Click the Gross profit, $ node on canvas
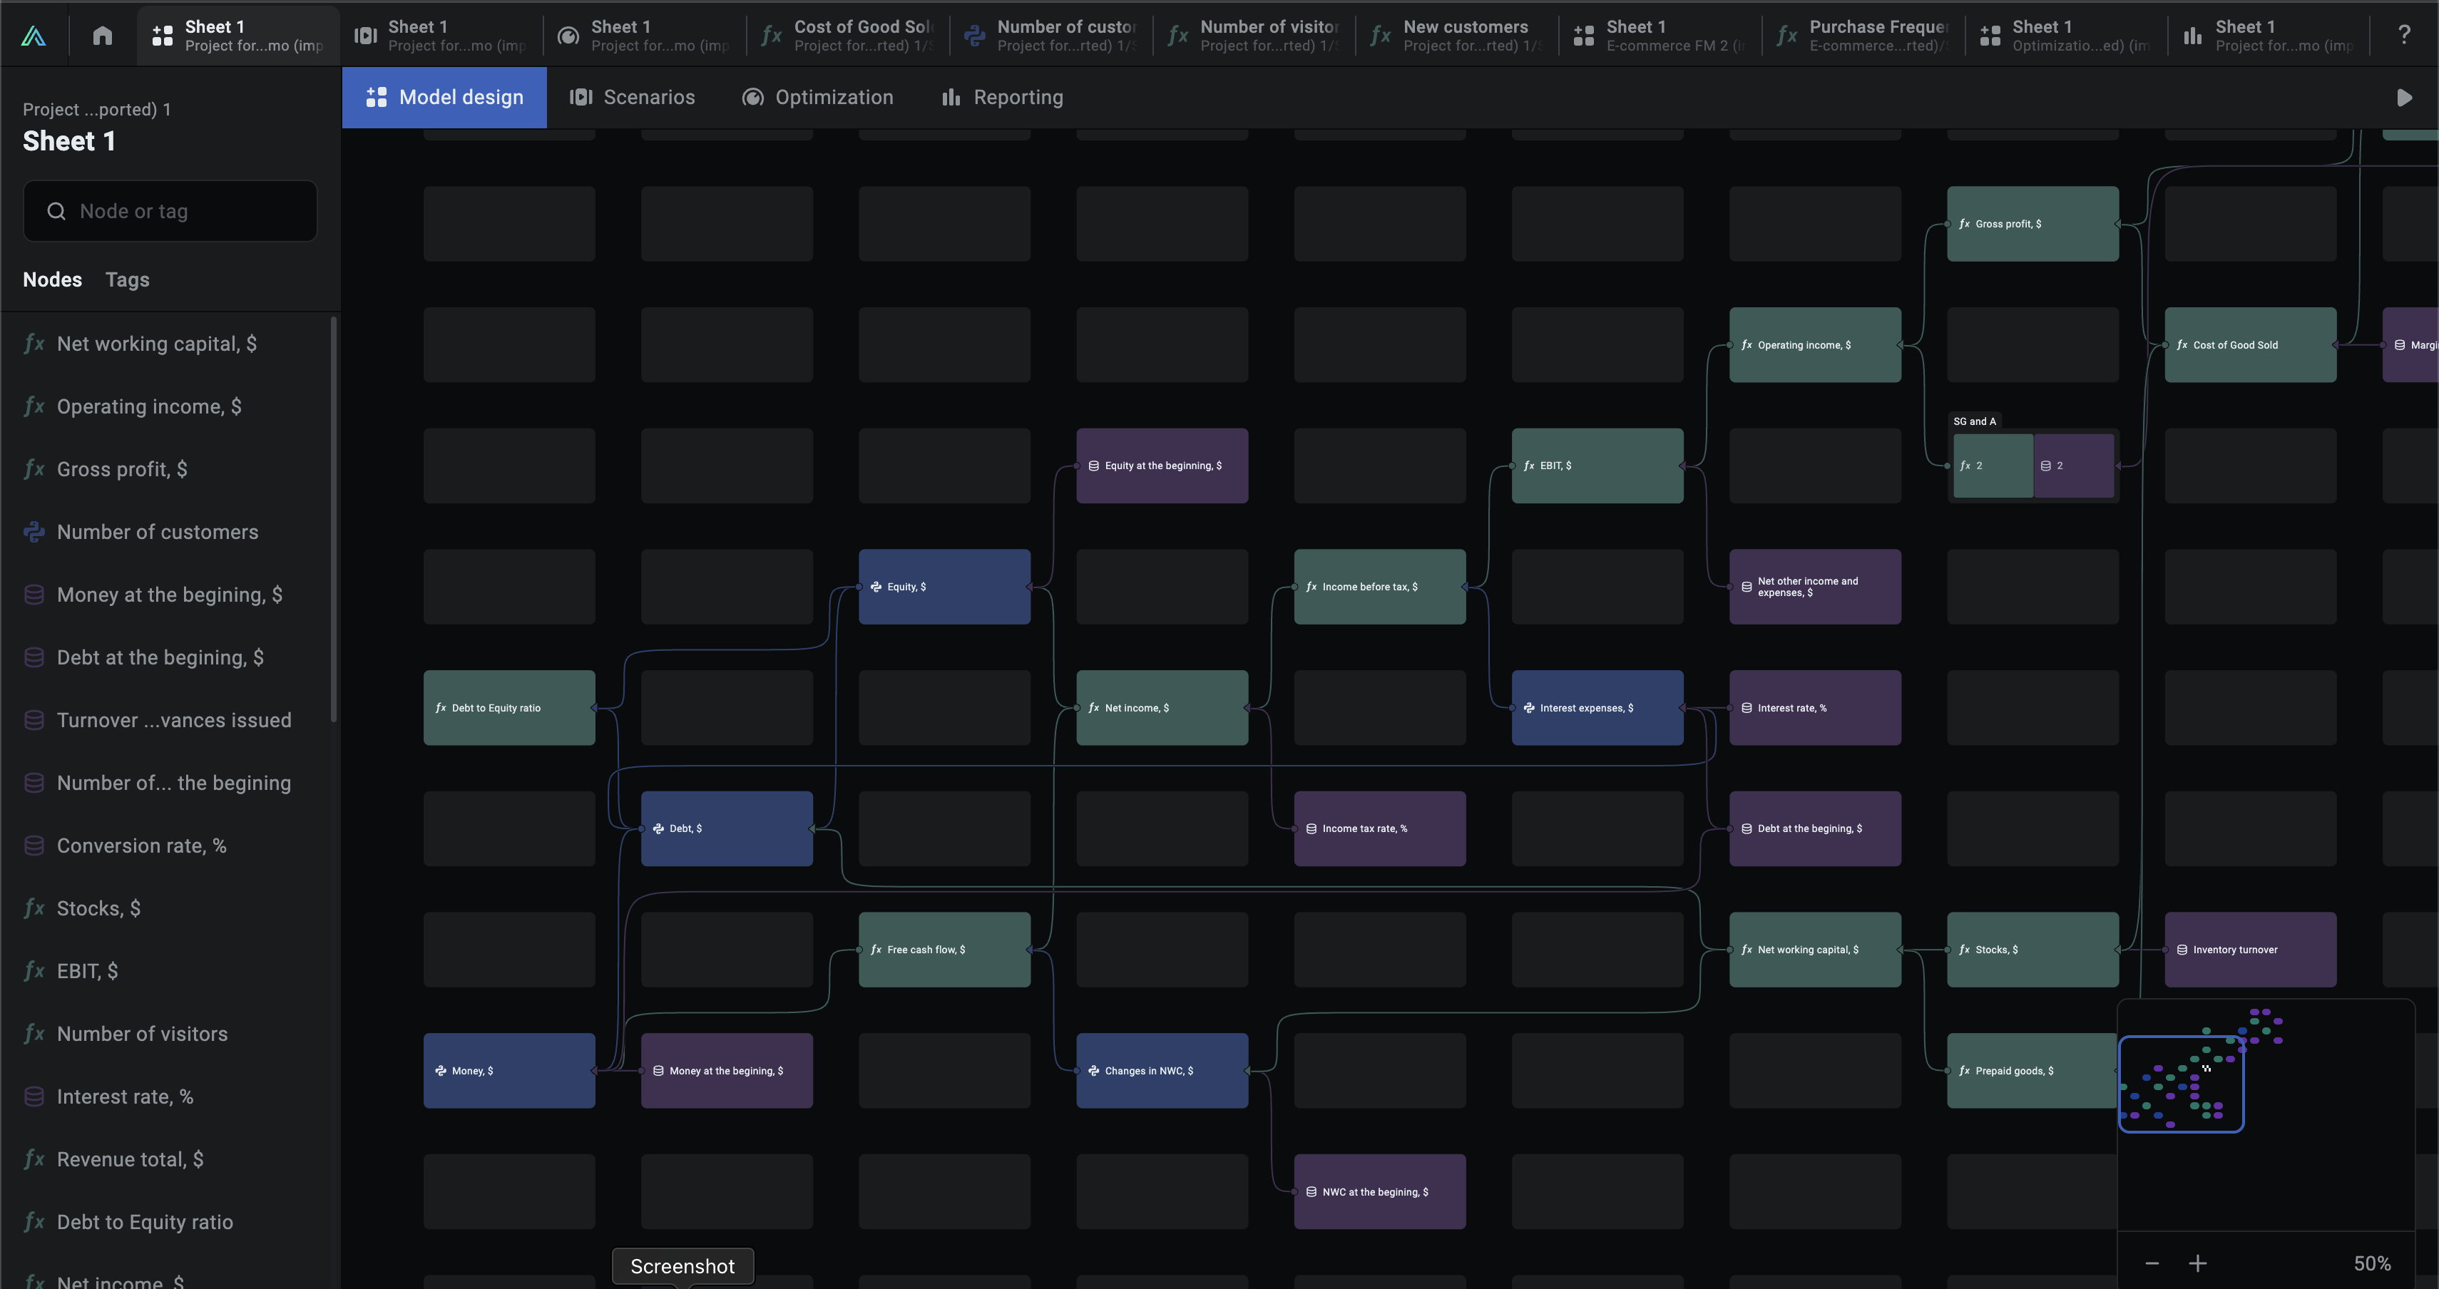This screenshot has width=2439, height=1289. coord(2032,225)
